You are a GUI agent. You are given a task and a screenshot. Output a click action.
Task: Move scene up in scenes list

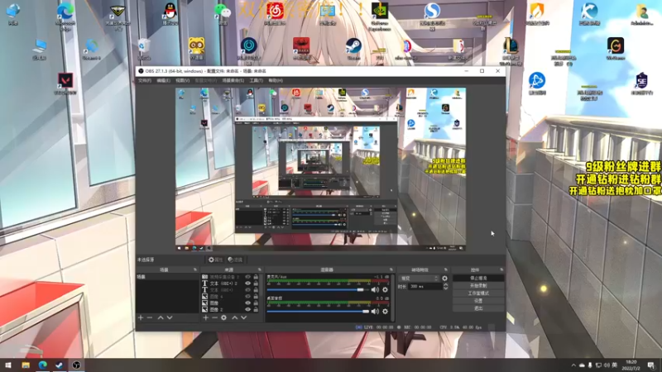pos(161,317)
